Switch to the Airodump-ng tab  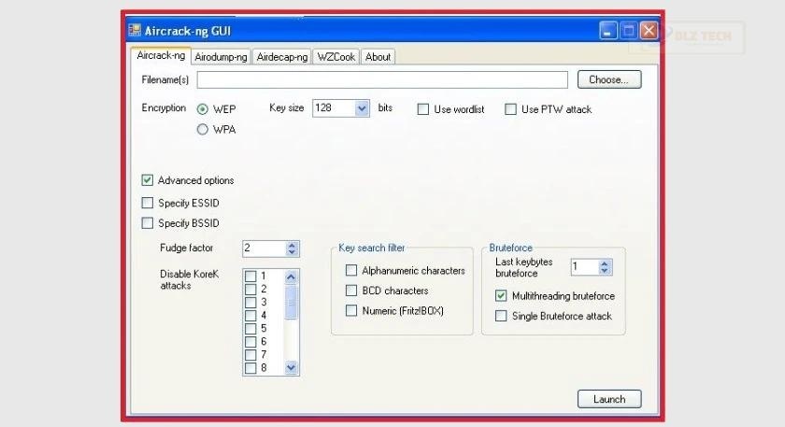221,57
